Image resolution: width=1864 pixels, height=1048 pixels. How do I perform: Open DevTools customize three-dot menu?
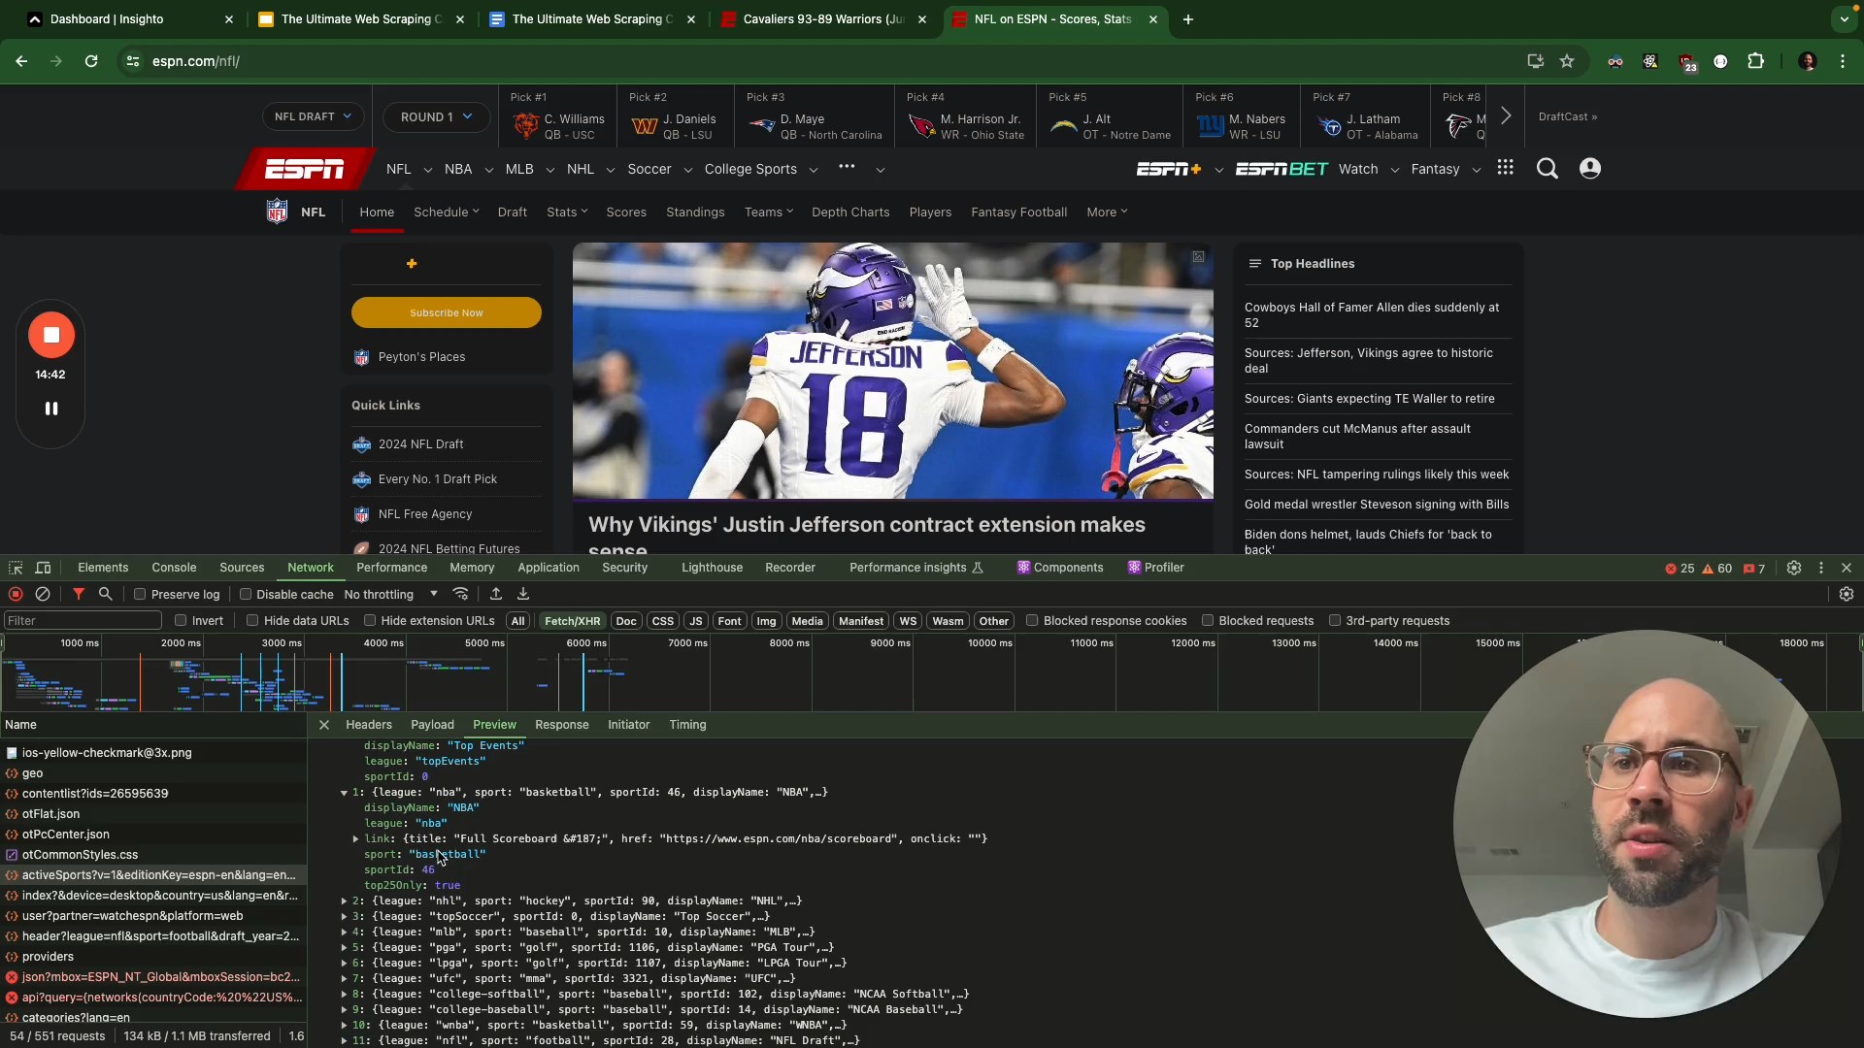[x=1821, y=568]
